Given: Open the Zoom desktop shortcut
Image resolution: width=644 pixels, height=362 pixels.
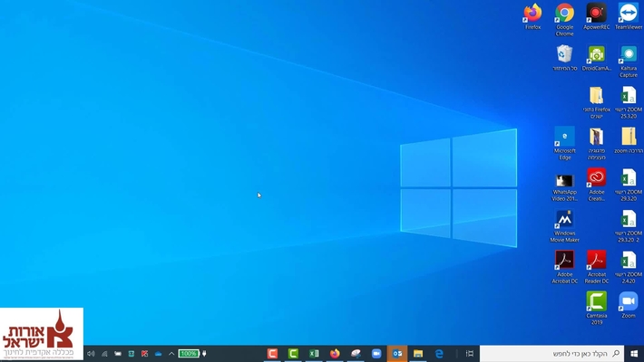Looking at the screenshot, I should 629,305.
